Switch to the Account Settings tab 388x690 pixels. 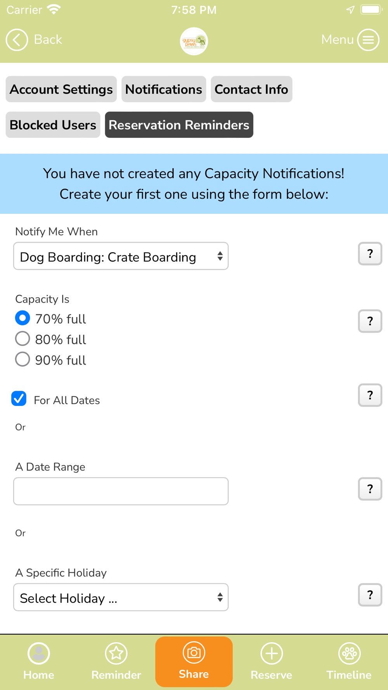pyautogui.click(x=61, y=89)
